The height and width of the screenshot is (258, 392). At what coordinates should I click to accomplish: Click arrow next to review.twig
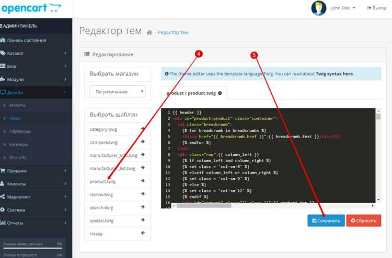coord(143,194)
